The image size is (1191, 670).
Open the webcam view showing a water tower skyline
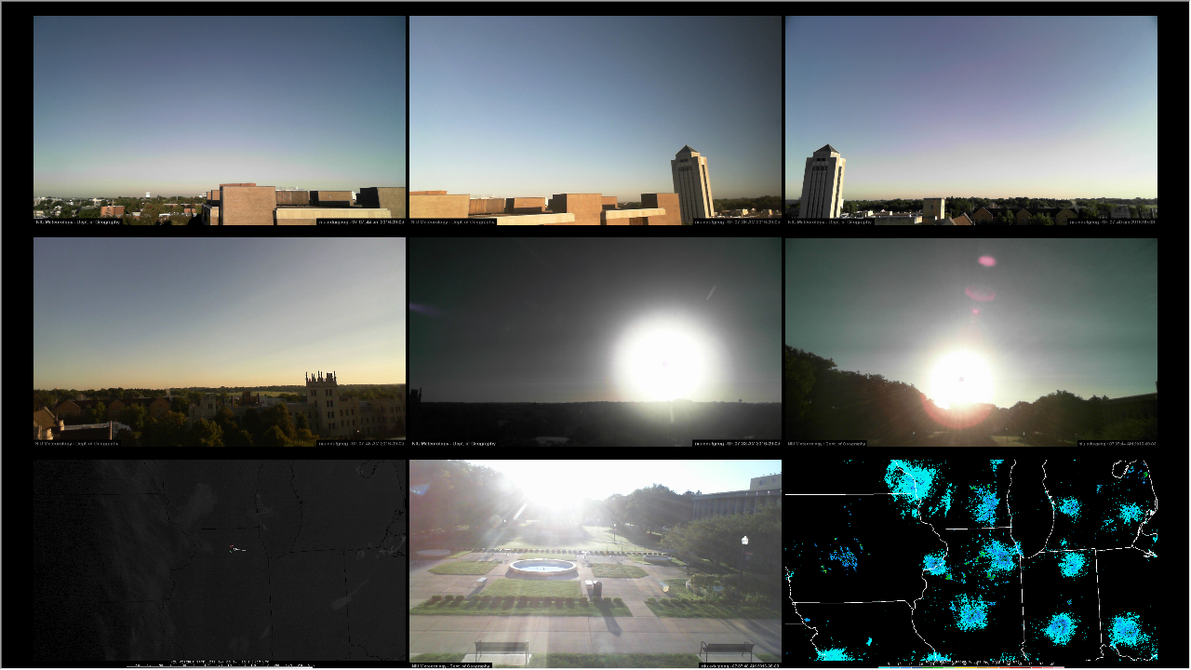click(x=220, y=121)
